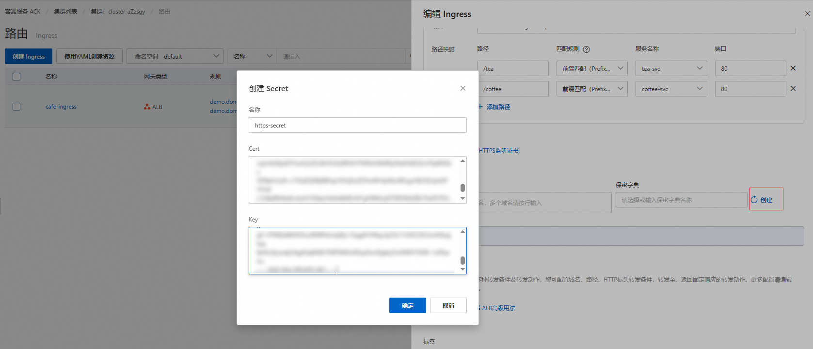The height and width of the screenshot is (349, 813).
Task: Click the 服务名称 column label
Action: [647, 49]
